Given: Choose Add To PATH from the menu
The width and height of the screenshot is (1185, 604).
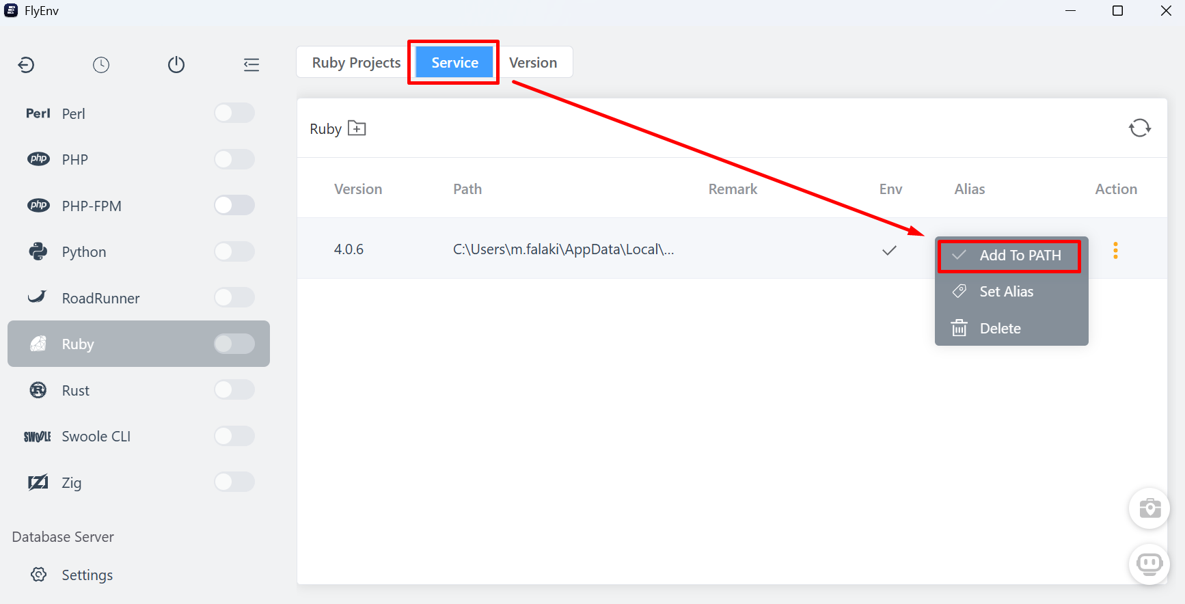Looking at the screenshot, I should click(1011, 255).
